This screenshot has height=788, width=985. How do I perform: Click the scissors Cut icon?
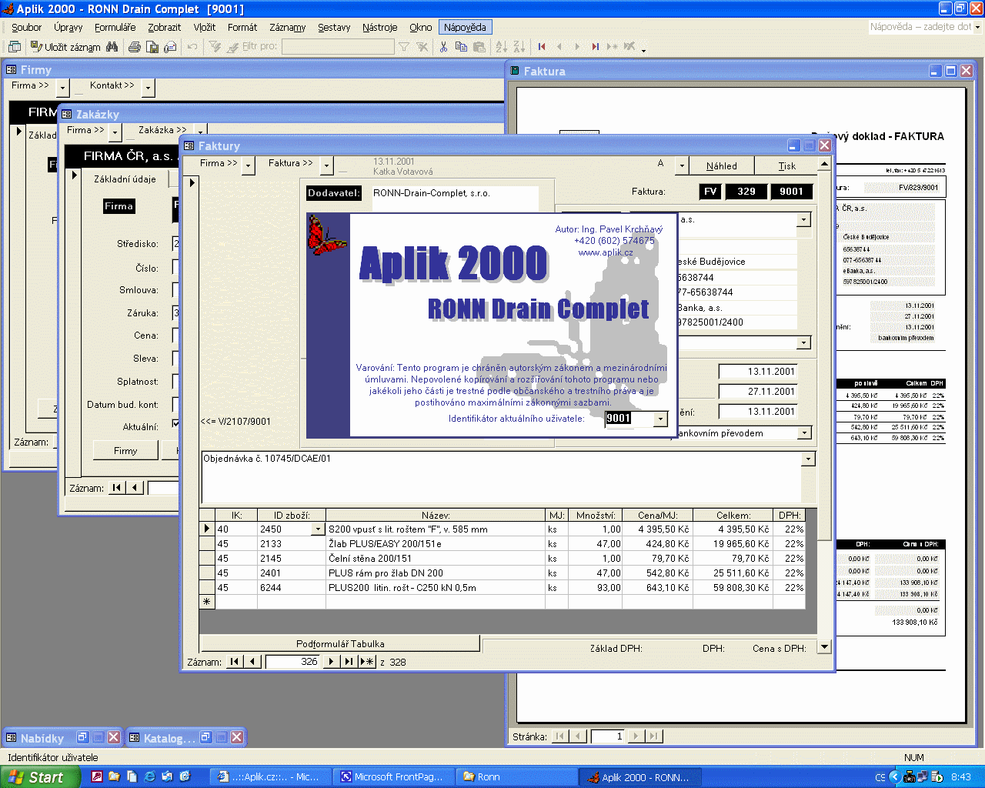pyautogui.click(x=443, y=47)
